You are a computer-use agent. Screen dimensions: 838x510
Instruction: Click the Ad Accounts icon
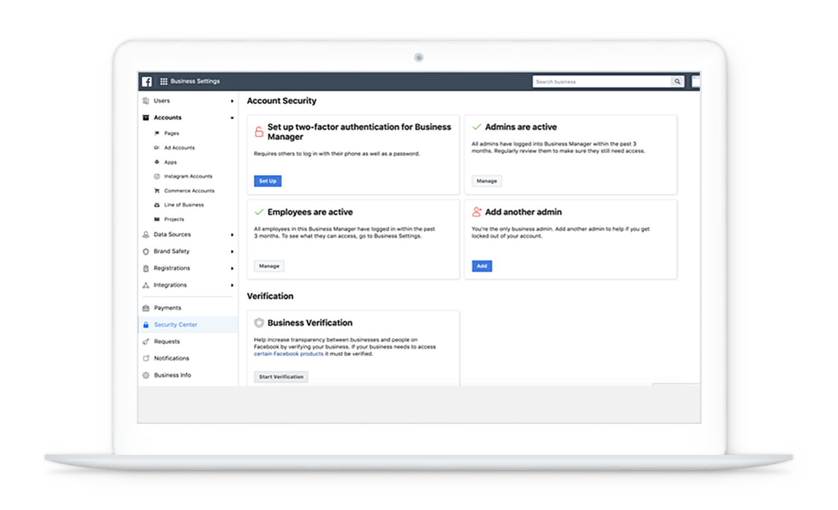157,148
